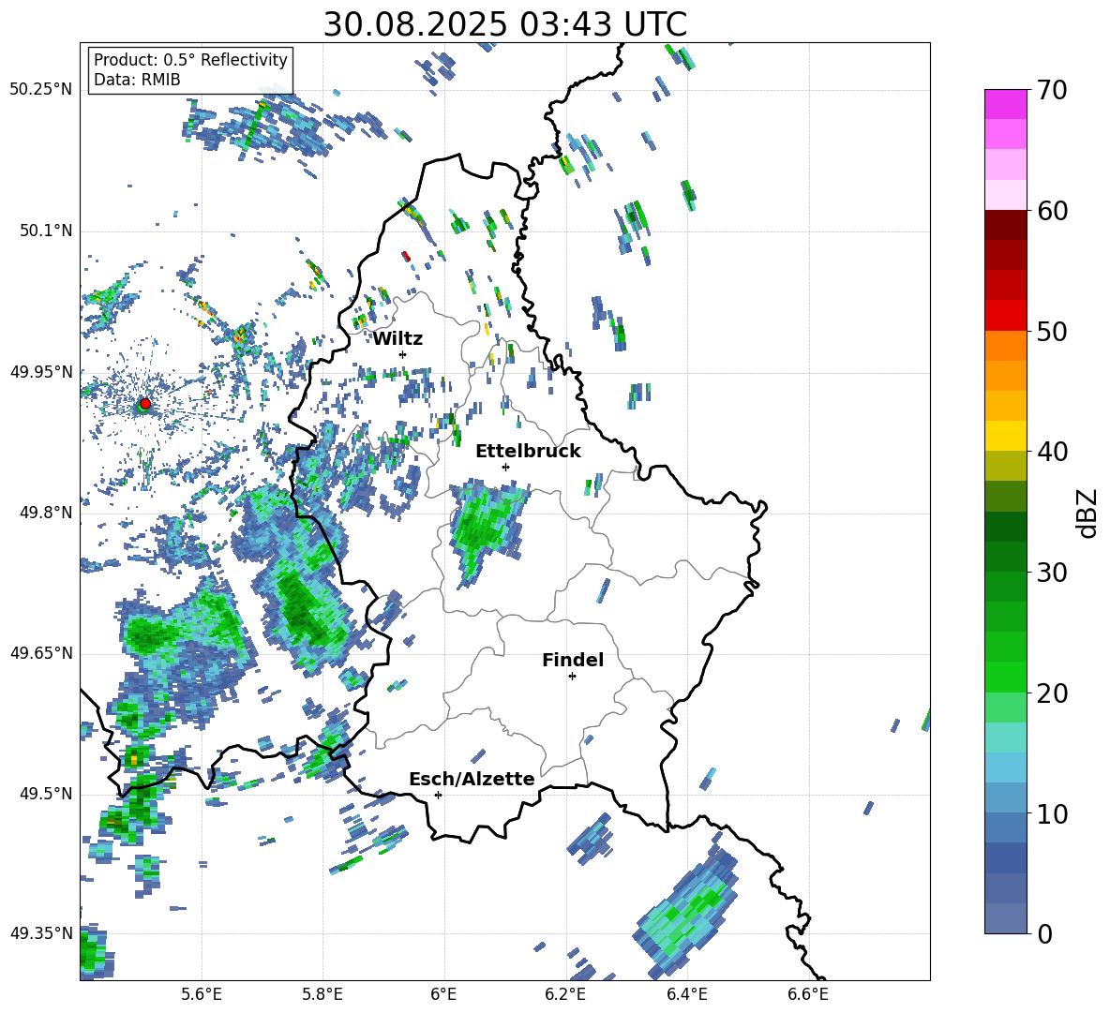Click the 6.6°E longitude label

click(808, 994)
